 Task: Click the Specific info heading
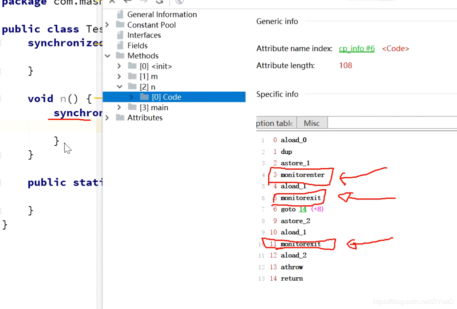click(x=277, y=94)
